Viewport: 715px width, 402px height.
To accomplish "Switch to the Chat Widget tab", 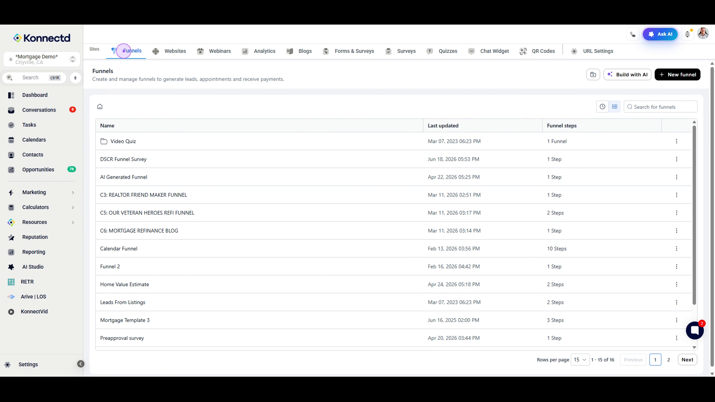I will click(x=489, y=51).
